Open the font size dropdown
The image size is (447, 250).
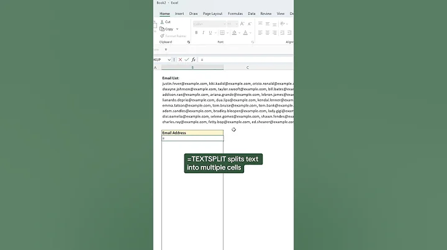[x=237, y=24]
